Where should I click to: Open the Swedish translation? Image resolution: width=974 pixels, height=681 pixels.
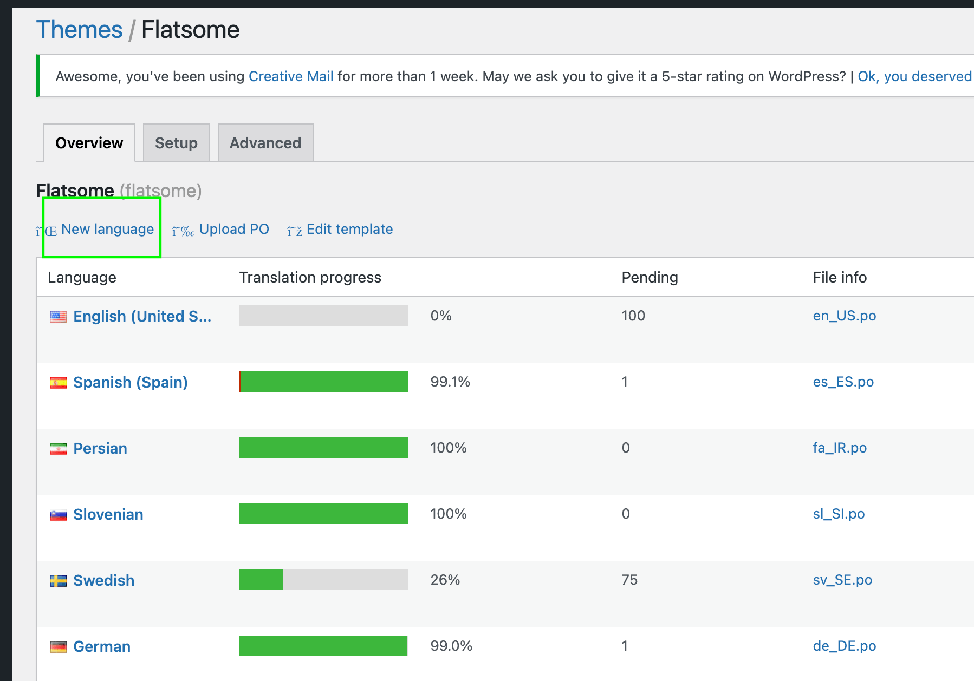point(104,580)
